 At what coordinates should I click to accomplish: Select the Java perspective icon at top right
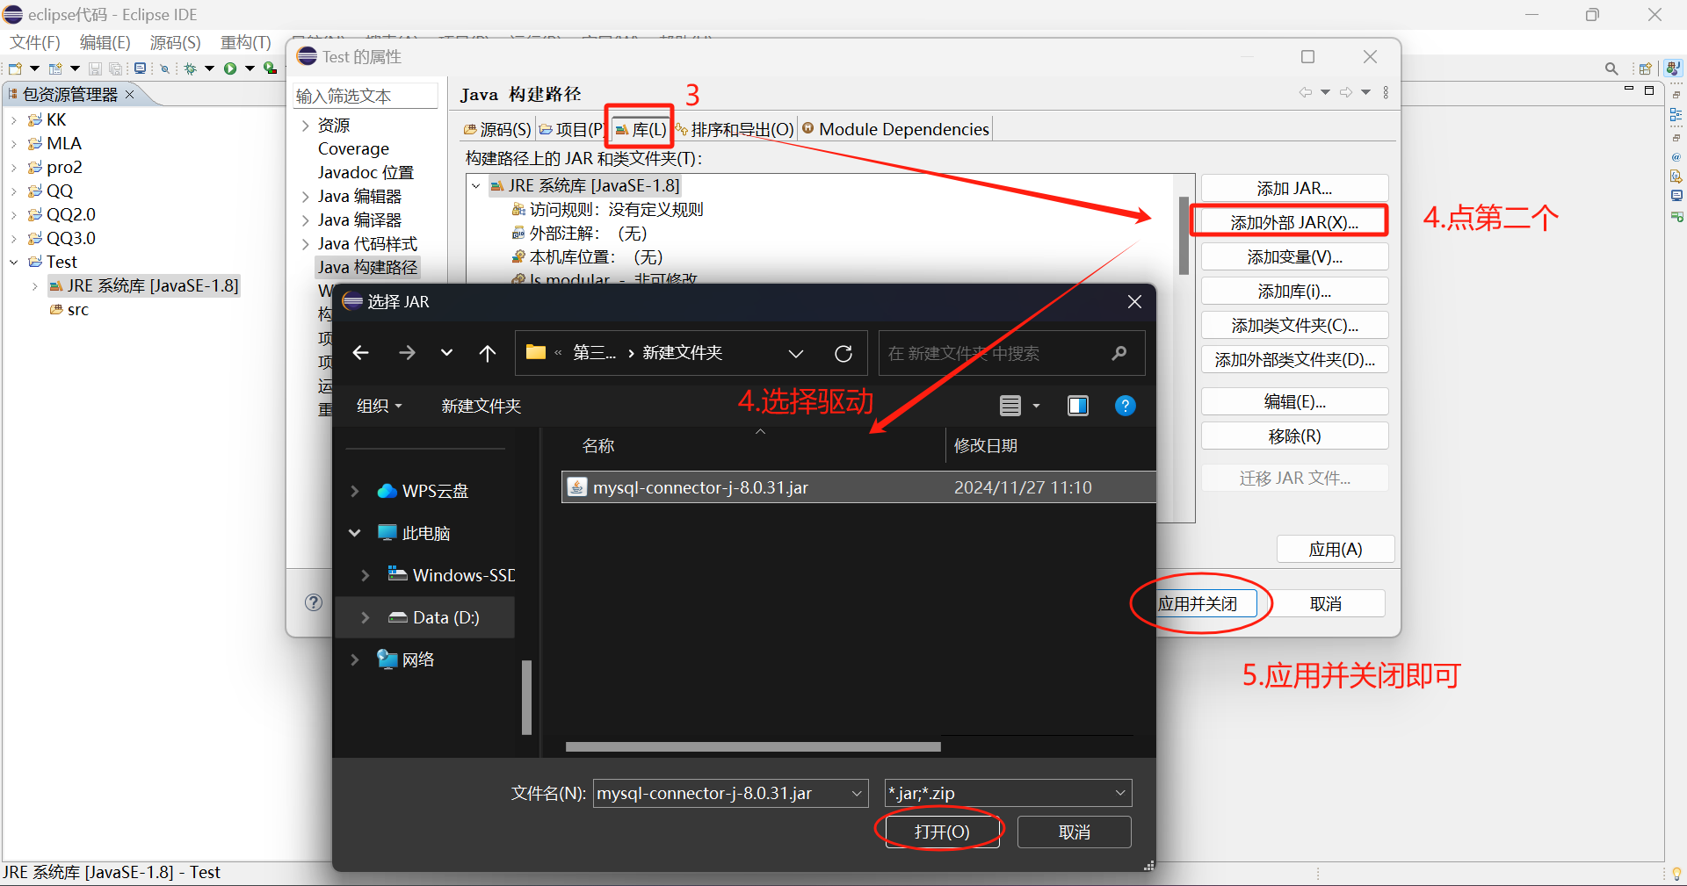pyautogui.click(x=1673, y=68)
